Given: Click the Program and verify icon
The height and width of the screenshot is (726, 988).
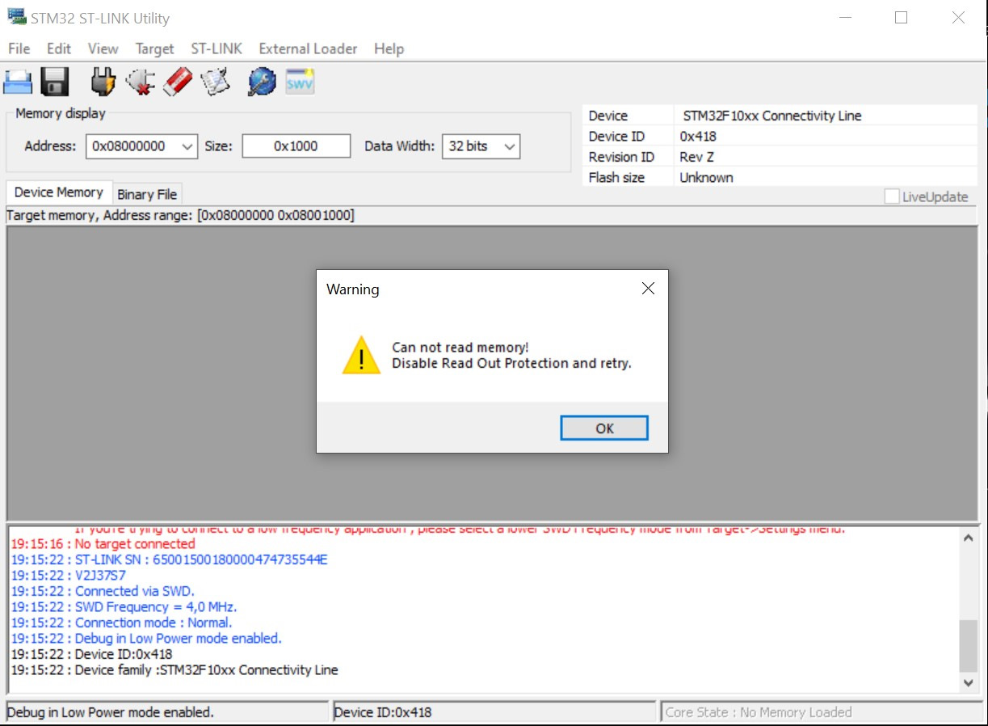Looking at the screenshot, I should click(x=216, y=82).
